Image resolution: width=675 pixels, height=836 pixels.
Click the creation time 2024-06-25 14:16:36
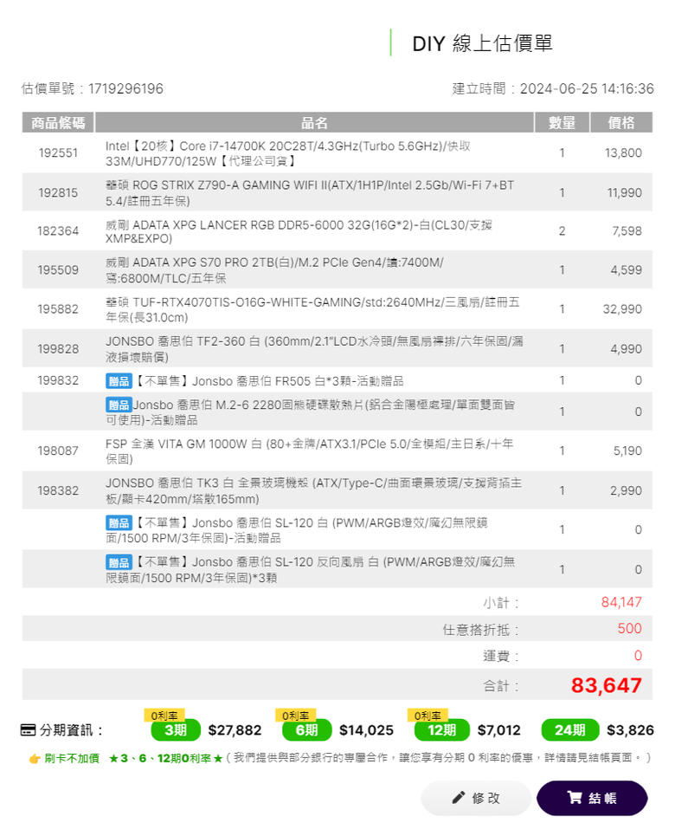(x=587, y=88)
